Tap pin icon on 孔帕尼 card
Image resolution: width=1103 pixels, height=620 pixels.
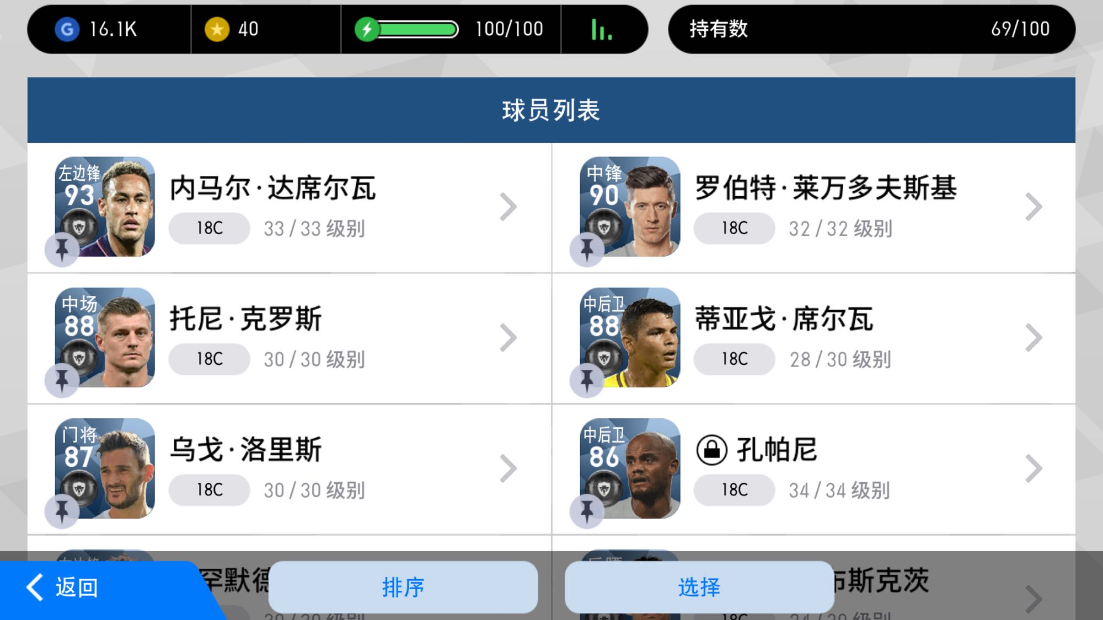pos(587,511)
